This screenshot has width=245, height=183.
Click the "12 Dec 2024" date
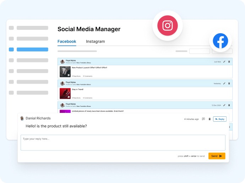[x=216, y=105]
